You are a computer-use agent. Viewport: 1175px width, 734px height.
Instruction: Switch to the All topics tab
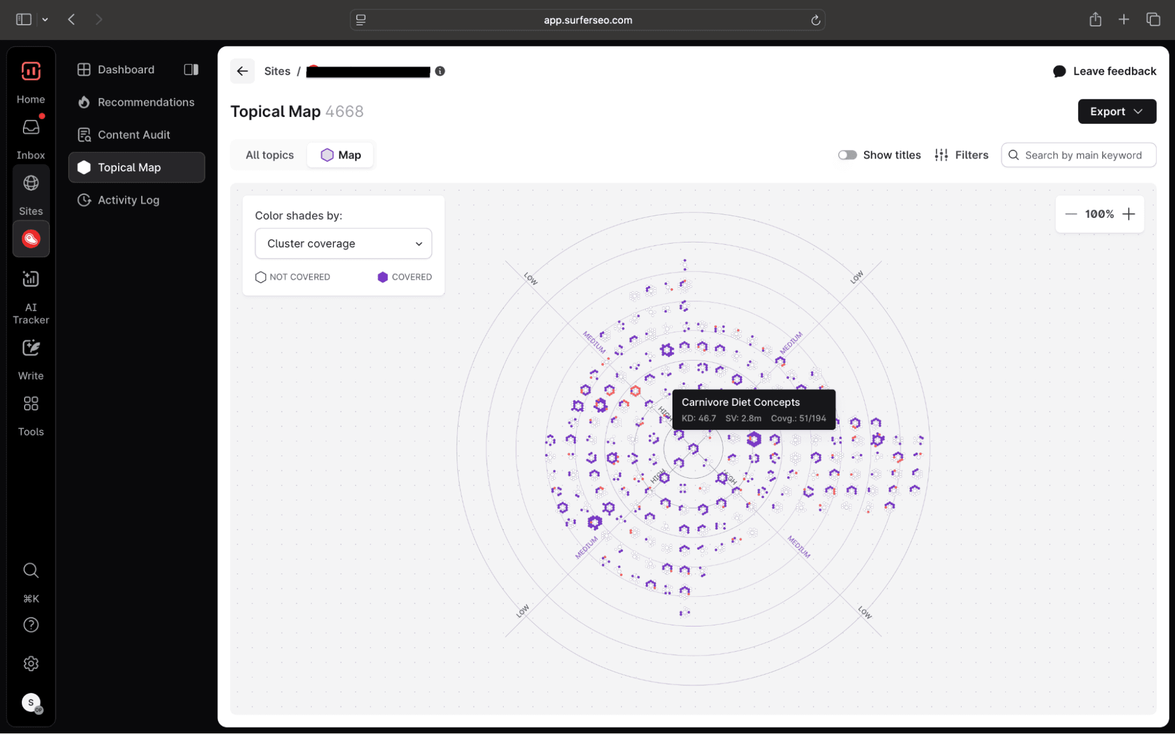(x=269, y=154)
